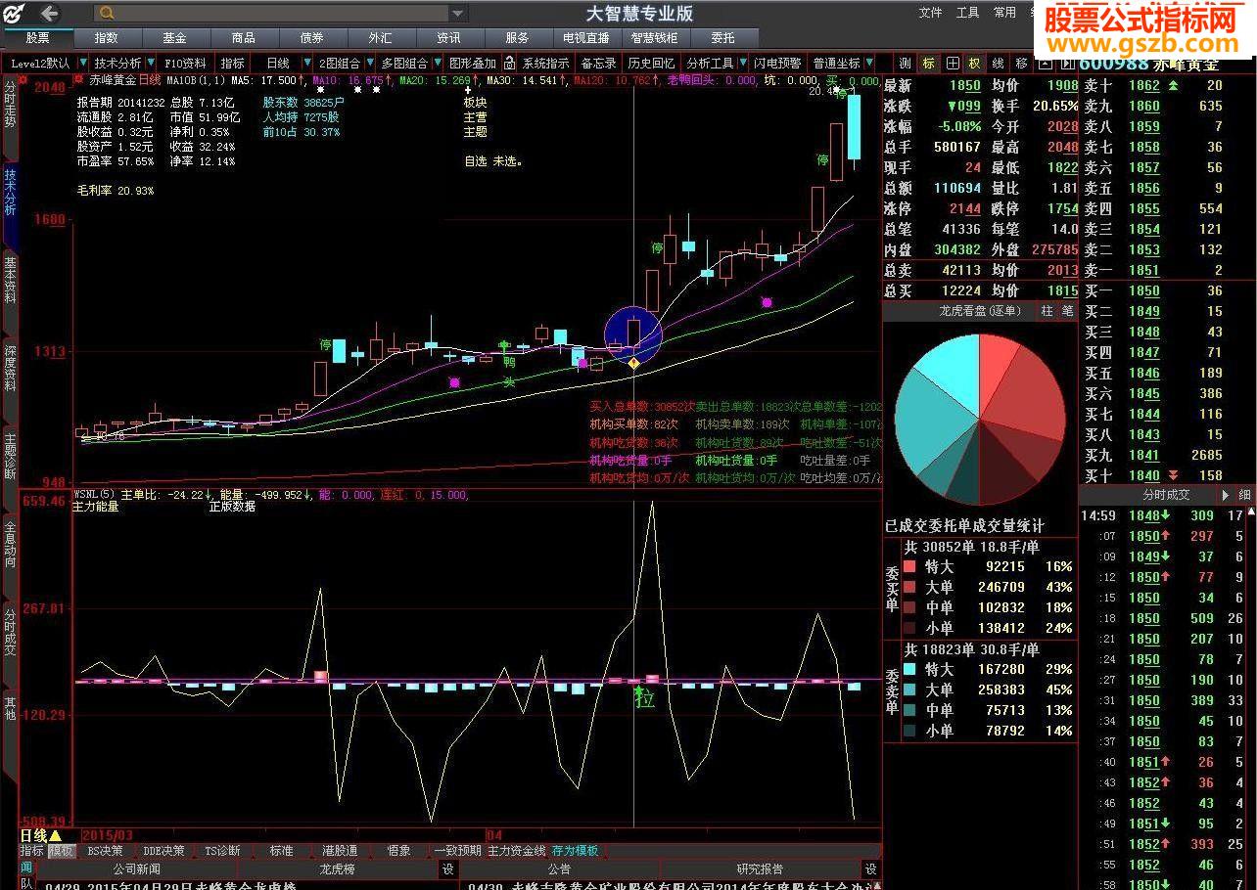Switch to the 商品 tab
The width and height of the screenshot is (1257, 890).
click(x=244, y=38)
